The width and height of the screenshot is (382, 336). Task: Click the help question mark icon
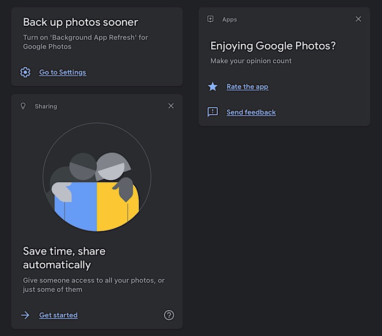coord(169,315)
